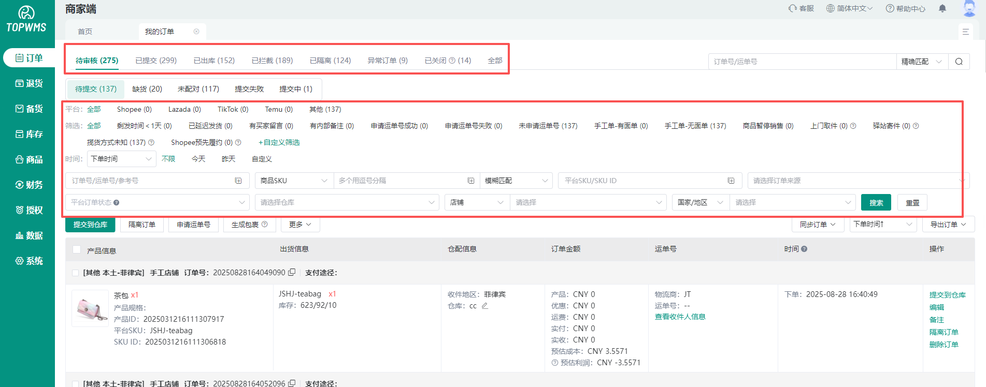The image size is (986, 387).
Task: Click the green 搜索 button
Action: point(876,202)
